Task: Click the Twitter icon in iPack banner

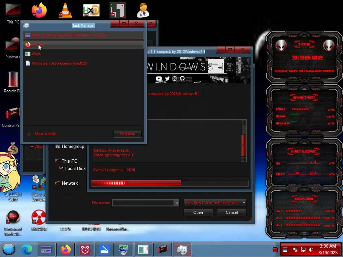Action: 167,78
